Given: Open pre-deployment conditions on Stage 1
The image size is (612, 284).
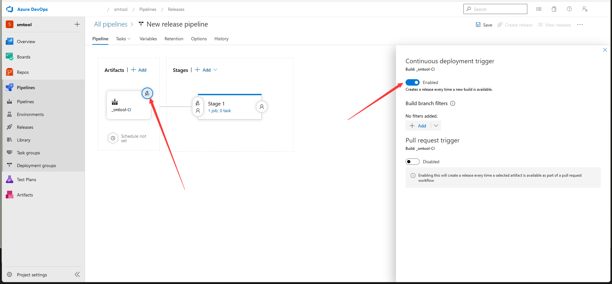Looking at the screenshot, I should (x=198, y=107).
